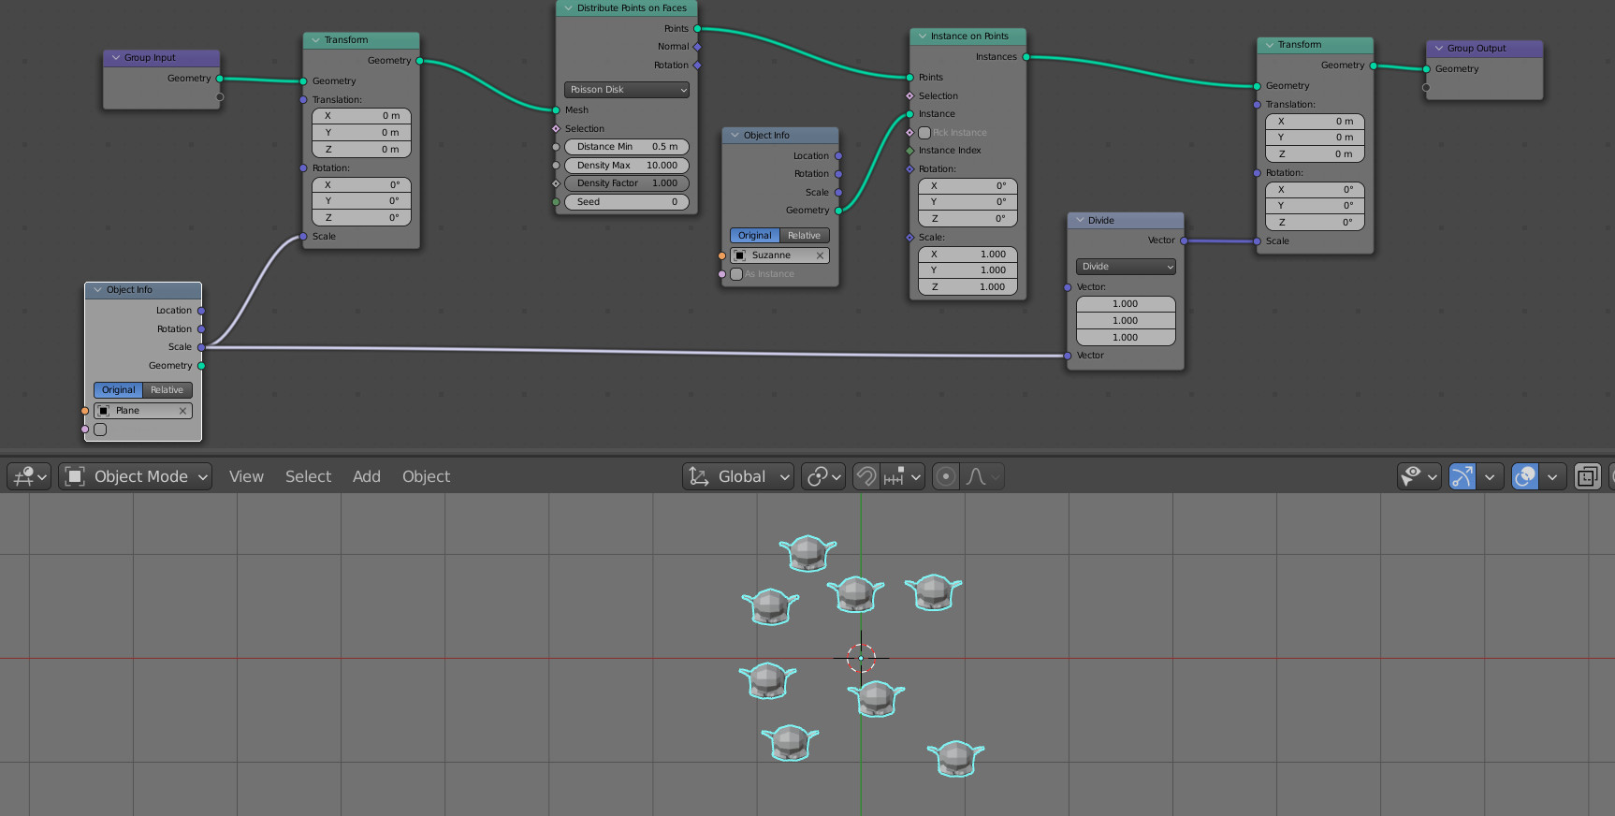
Task: Open the View menu
Action: pyautogui.click(x=246, y=476)
